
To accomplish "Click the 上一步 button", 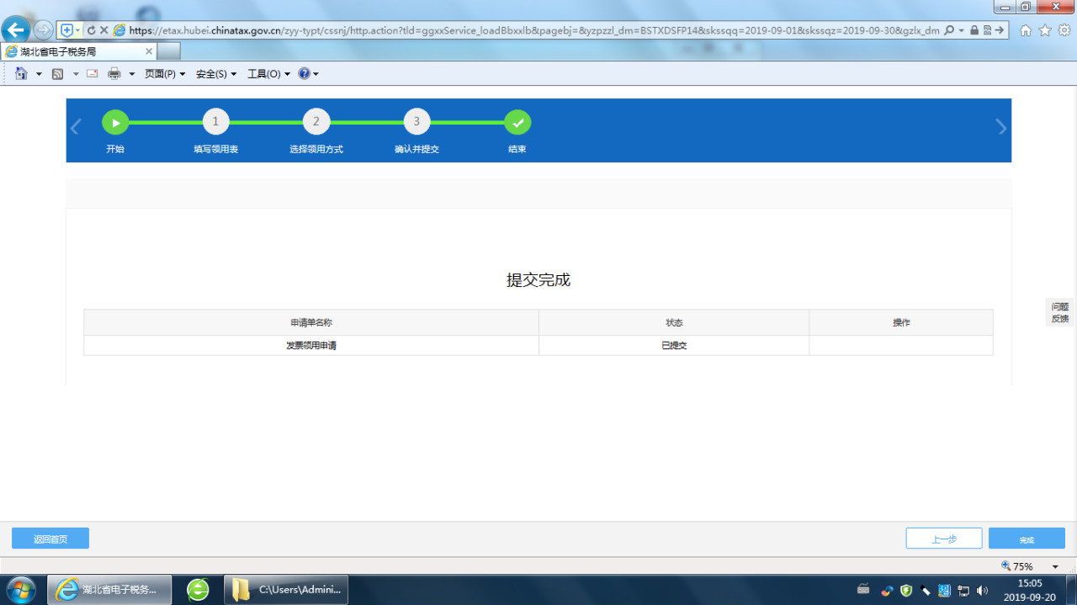I will (943, 539).
